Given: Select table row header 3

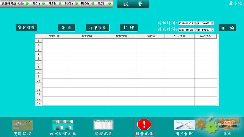Looking at the screenshot, I should pyautogui.click(x=39, y=50).
